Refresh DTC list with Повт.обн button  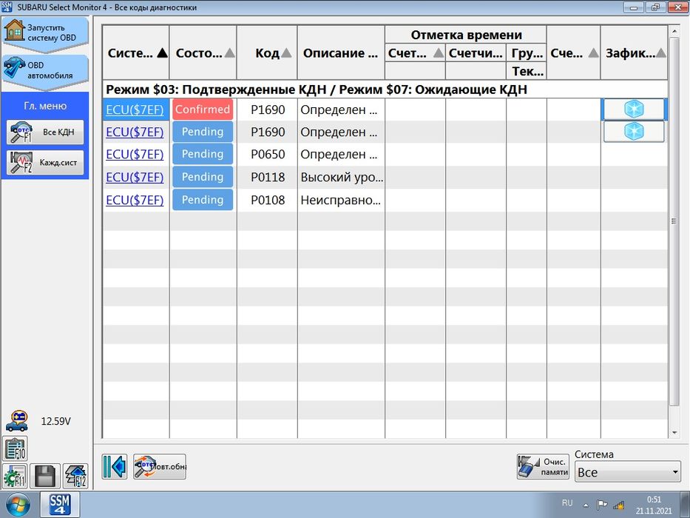tap(160, 466)
